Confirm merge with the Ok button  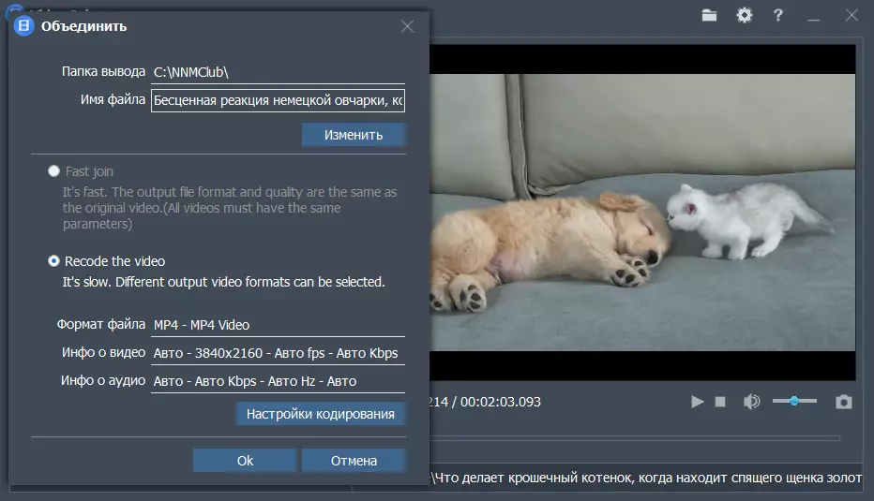pyautogui.click(x=245, y=461)
